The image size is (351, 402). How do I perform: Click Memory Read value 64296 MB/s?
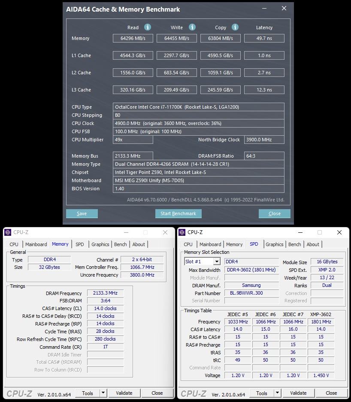point(133,38)
